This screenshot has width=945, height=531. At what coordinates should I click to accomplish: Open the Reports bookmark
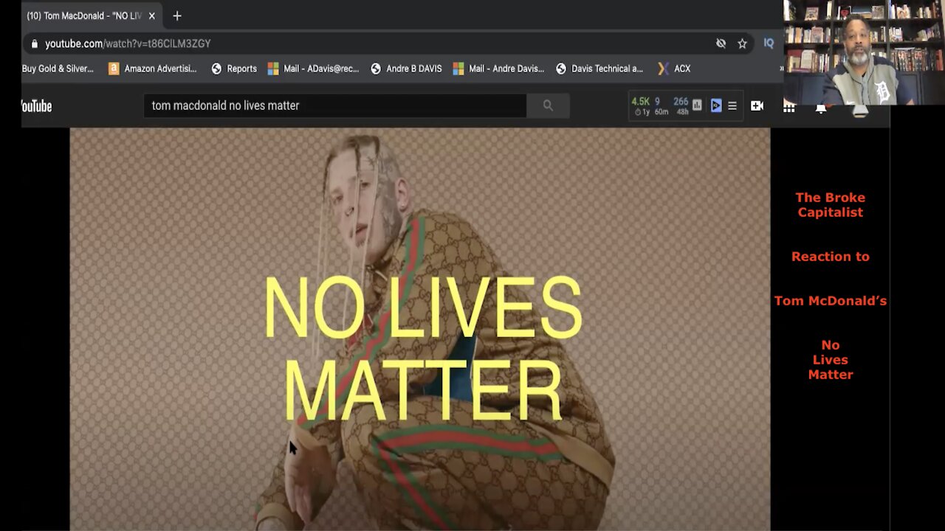click(234, 69)
